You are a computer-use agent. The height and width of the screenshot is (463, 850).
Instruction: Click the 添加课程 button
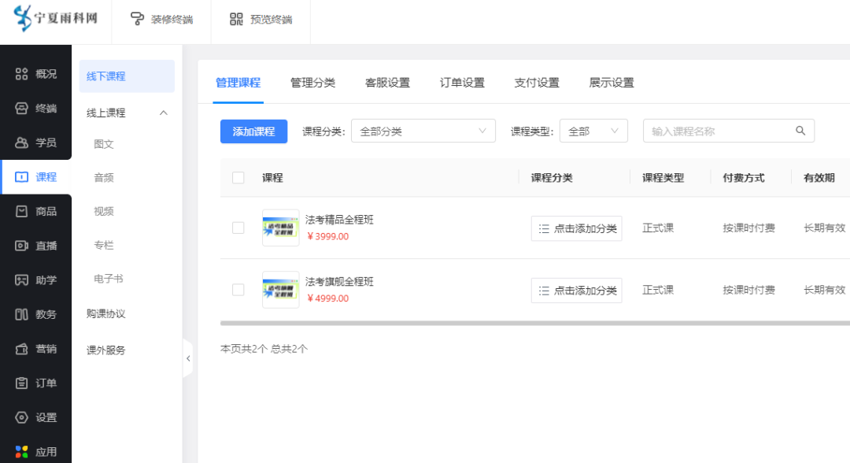tap(253, 131)
